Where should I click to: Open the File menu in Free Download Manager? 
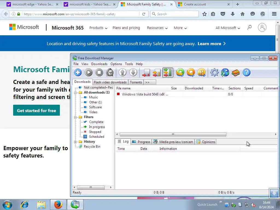pyautogui.click(x=76, y=64)
